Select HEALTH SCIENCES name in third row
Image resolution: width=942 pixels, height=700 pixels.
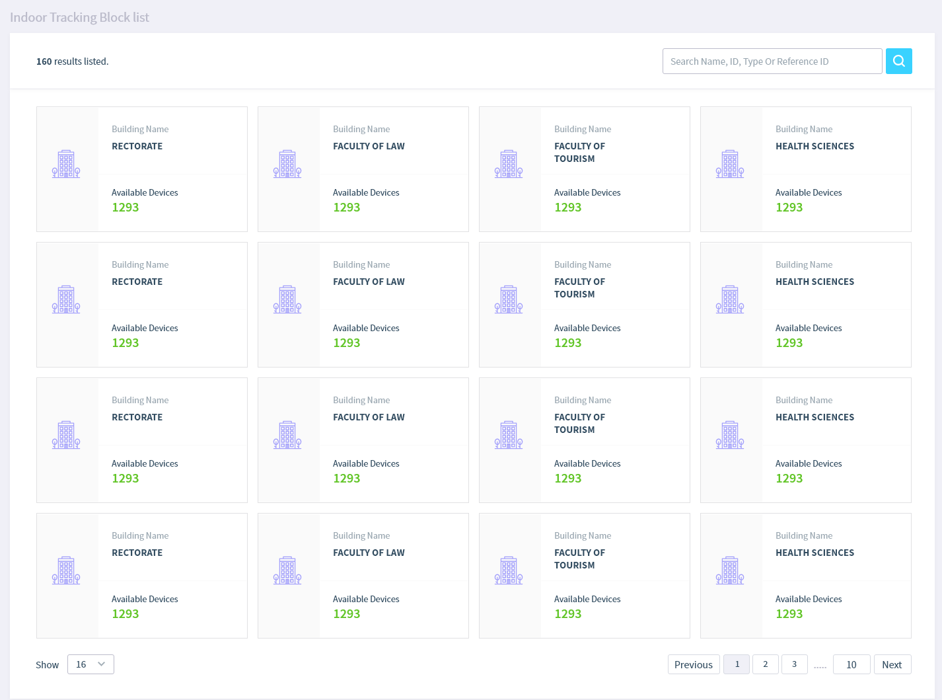point(815,417)
